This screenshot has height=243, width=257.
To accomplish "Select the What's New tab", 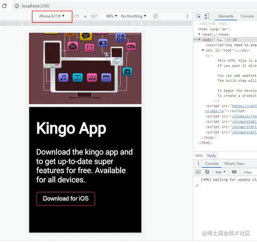I will [x=234, y=164].
